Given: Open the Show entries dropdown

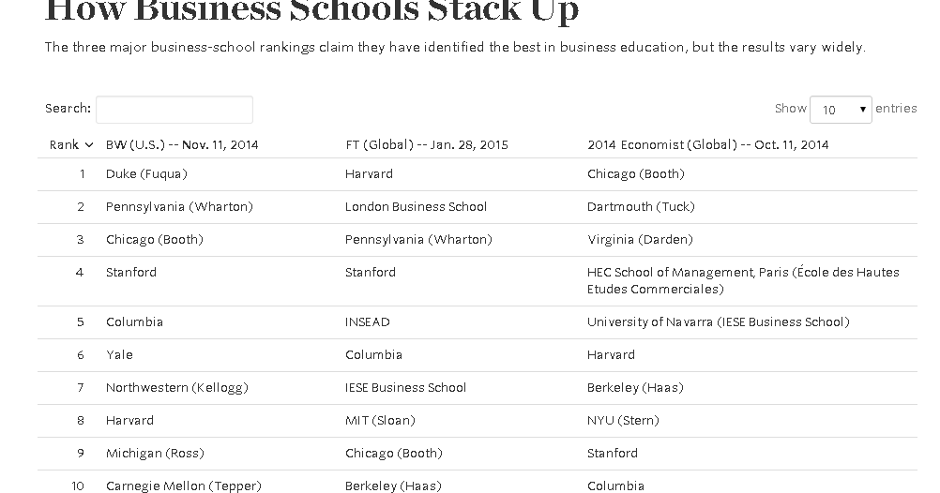Looking at the screenshot, I should 840,110.
